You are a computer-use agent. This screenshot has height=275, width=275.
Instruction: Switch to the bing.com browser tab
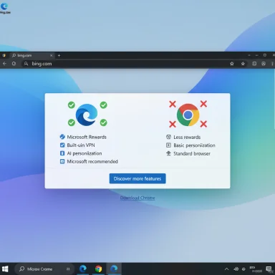tap(32, 55)
